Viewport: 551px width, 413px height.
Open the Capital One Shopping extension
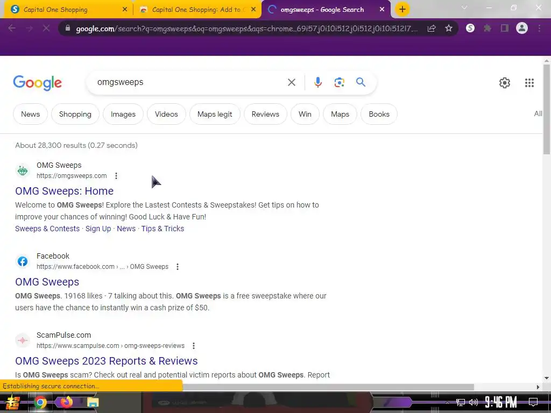[x=470, y=28]
